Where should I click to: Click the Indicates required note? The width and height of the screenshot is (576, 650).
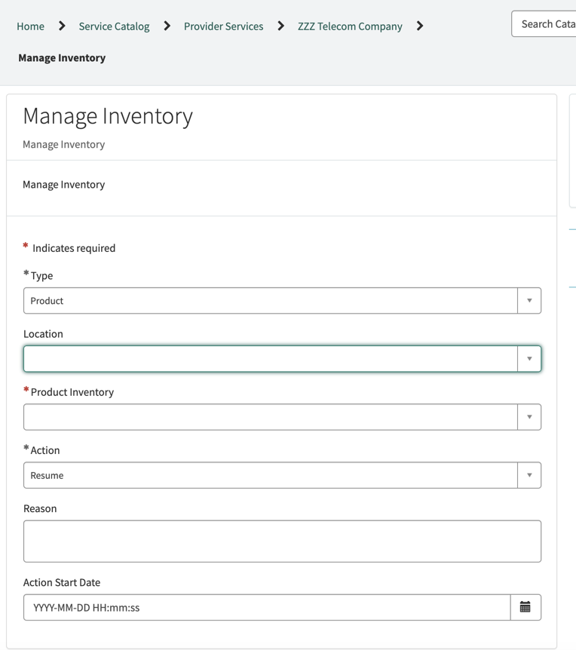coord(74,248)
